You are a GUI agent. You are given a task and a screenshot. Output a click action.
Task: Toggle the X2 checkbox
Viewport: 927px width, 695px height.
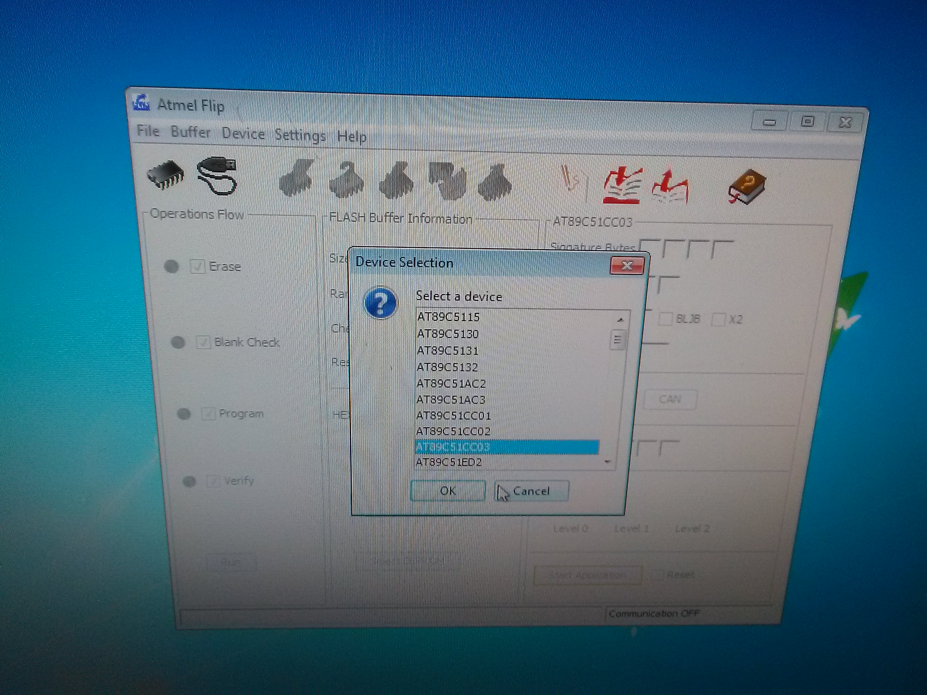(x=718, y=320)
